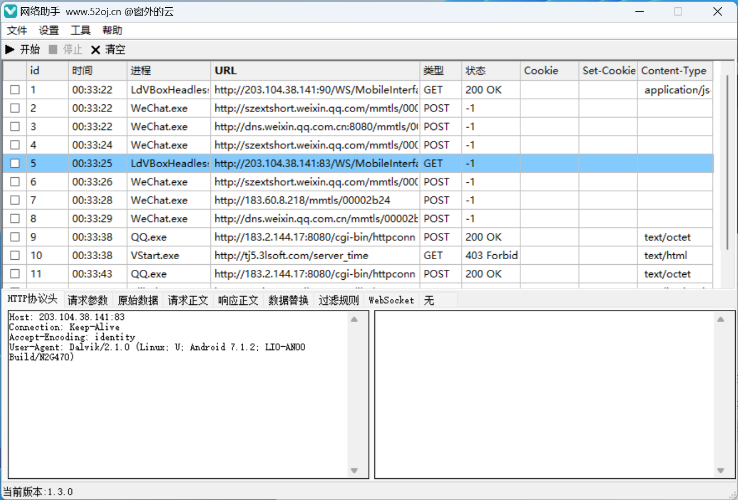This screenshot has height=500, width=738.
Task: Click the app logo icon in title bar
Action: point(11,11)
